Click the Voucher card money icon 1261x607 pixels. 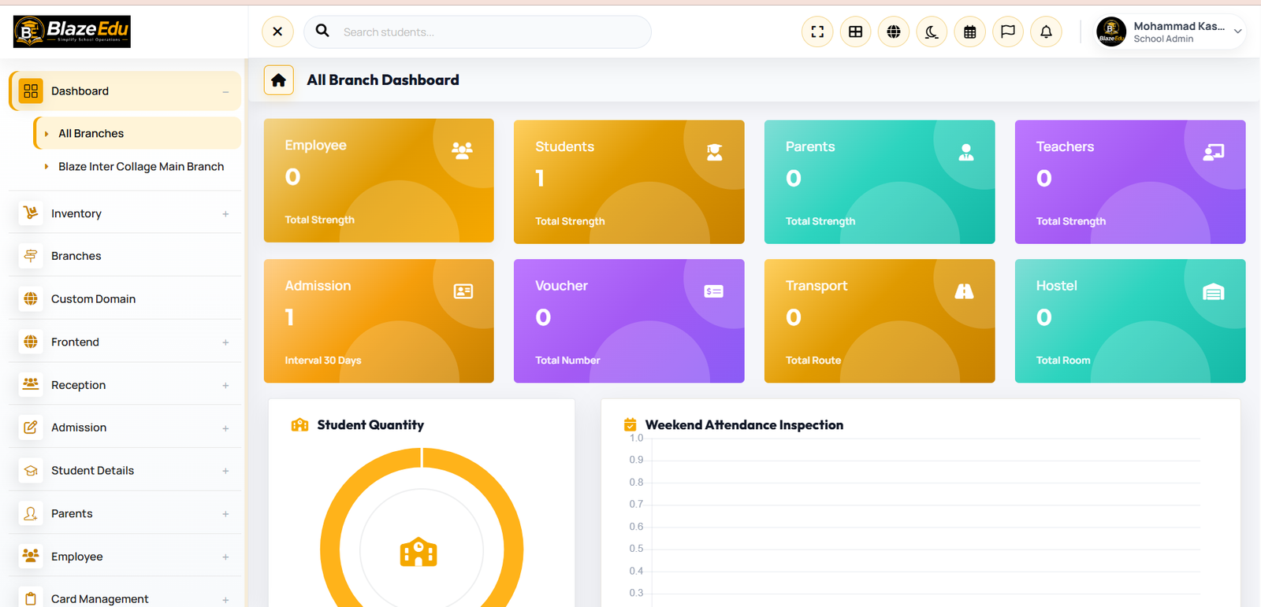(x=714, y=291)
